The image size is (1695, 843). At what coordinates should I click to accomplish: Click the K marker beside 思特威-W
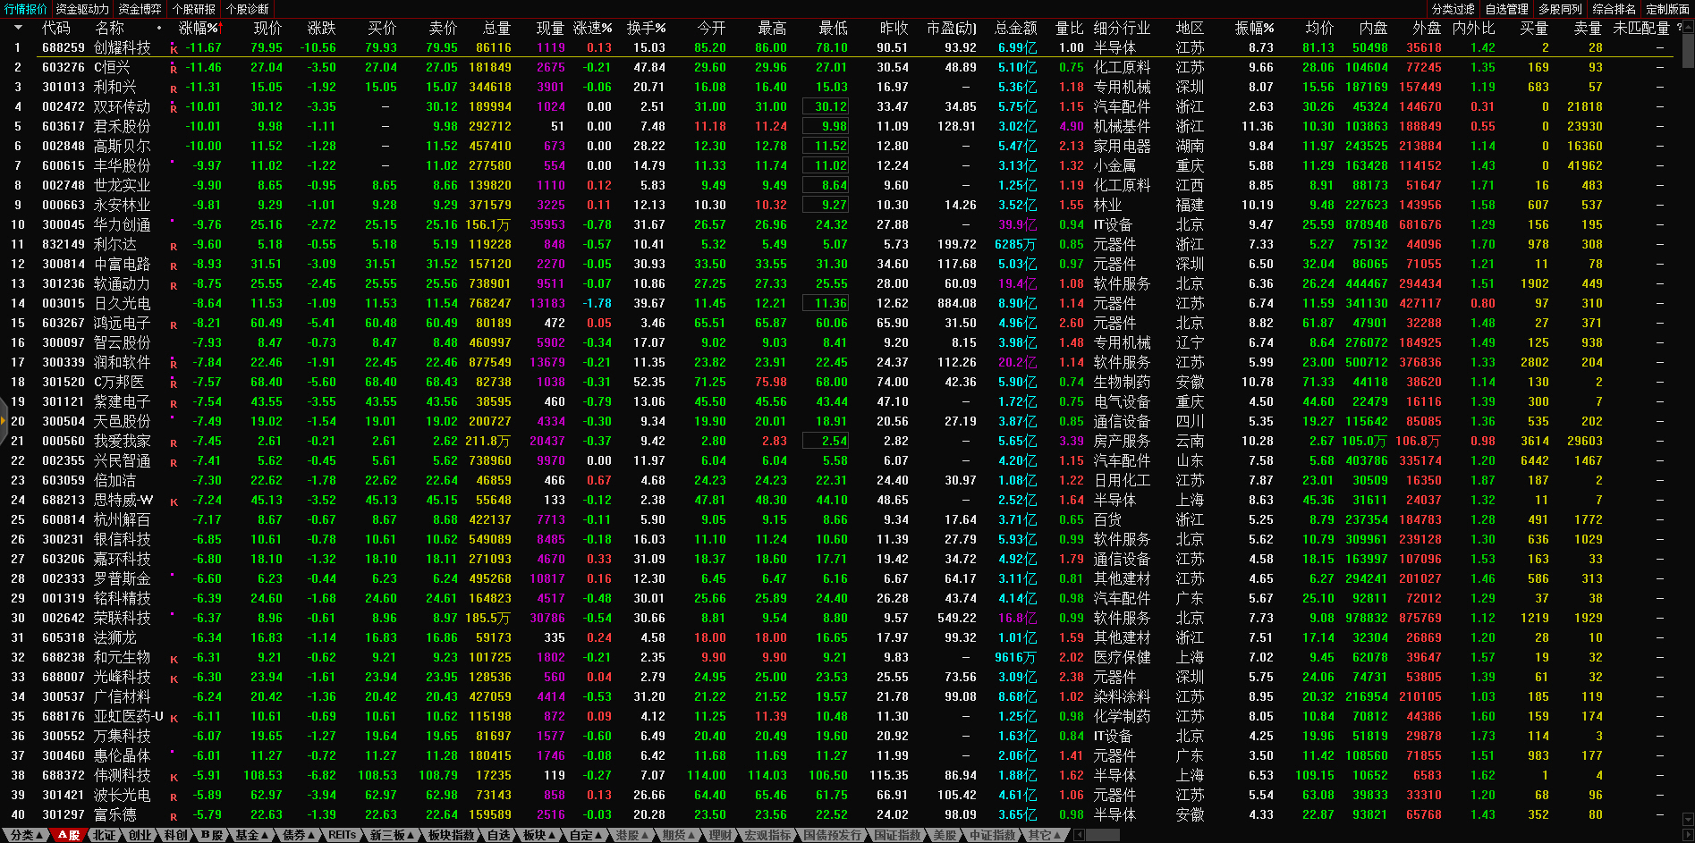[x=174, y=502]
